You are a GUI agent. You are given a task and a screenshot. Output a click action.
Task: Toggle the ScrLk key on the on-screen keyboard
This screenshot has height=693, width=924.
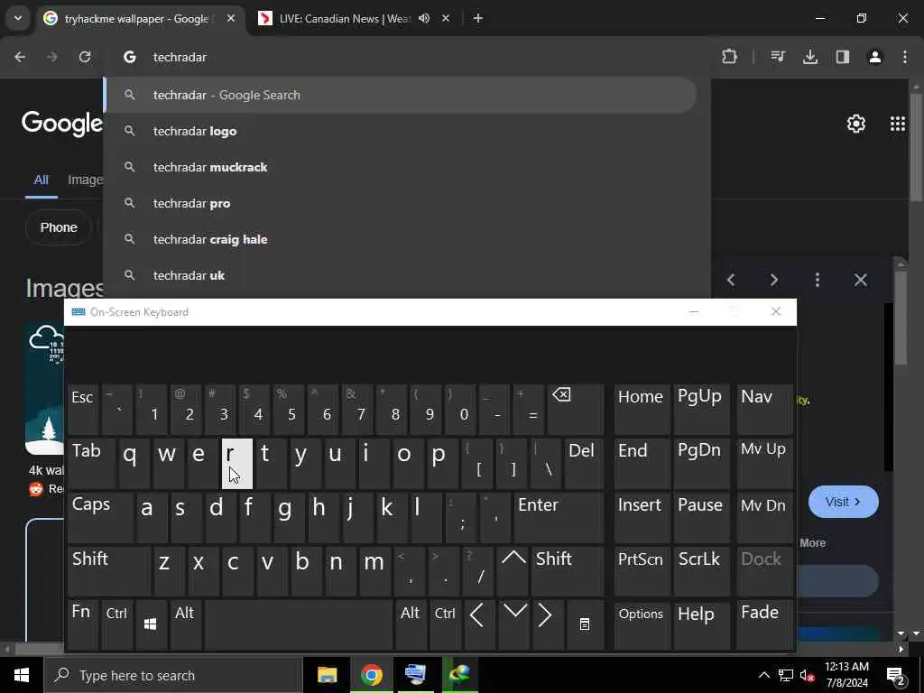tap(701, 570)
